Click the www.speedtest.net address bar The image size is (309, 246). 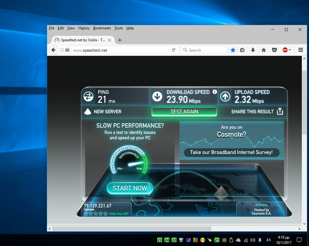pyautogui.click(x=120, y=50)
